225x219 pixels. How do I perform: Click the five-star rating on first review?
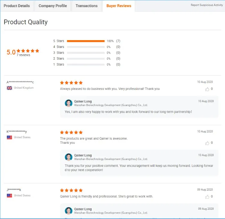[x=71, y=83]
